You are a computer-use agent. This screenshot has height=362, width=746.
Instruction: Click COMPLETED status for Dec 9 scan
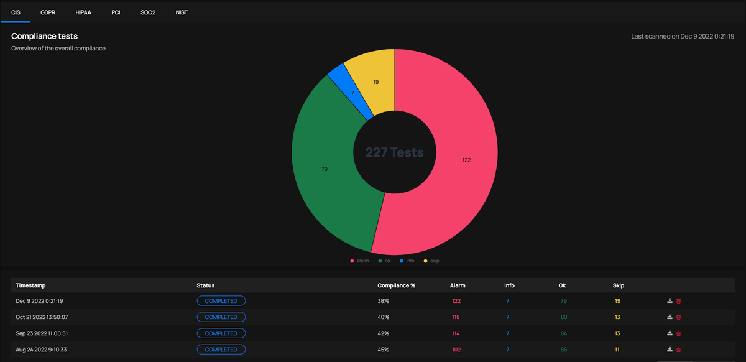coord(221,301)
